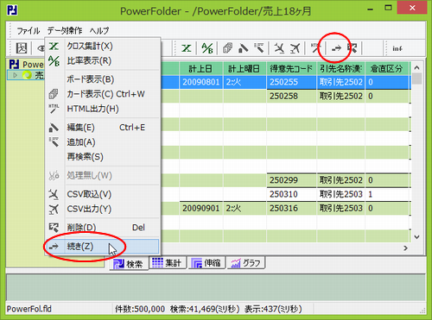
Task: Select customer code cell 250258
Action: [291, 96]
